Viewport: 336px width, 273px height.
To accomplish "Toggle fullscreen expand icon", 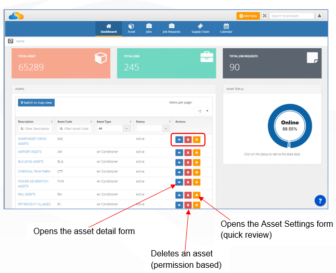I will [265, 16].
